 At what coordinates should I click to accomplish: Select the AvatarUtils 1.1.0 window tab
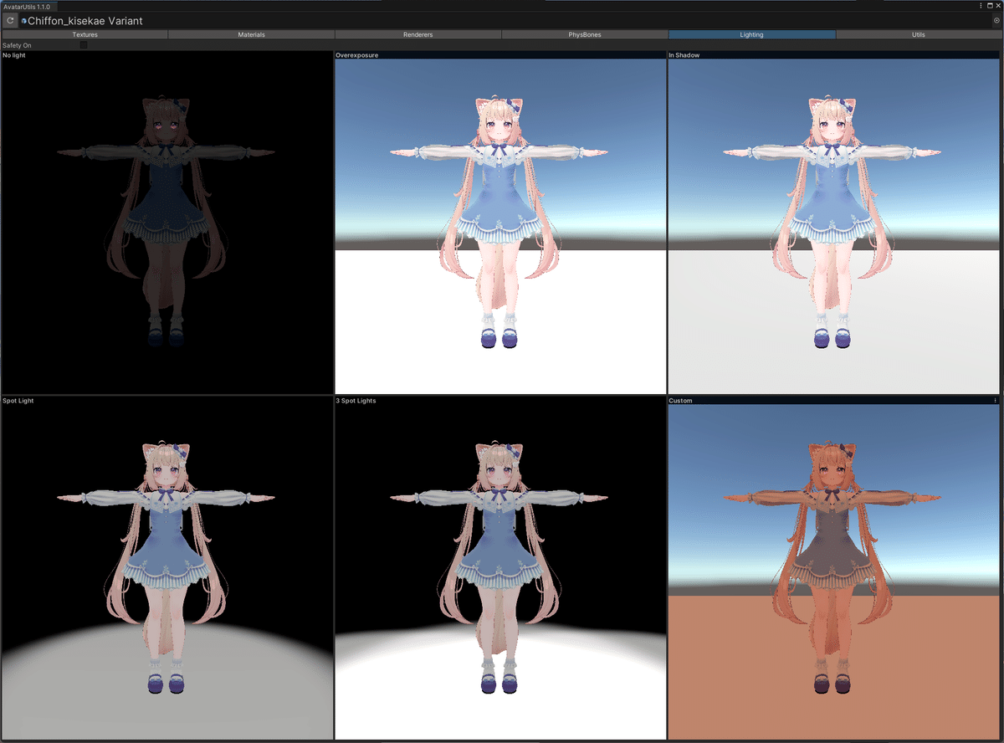point(28,6)
